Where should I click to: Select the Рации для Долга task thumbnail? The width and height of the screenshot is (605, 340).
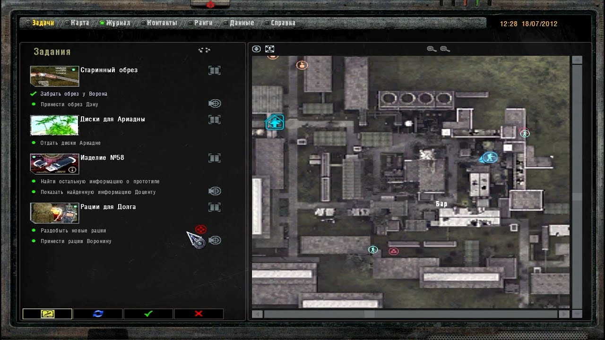54,212
